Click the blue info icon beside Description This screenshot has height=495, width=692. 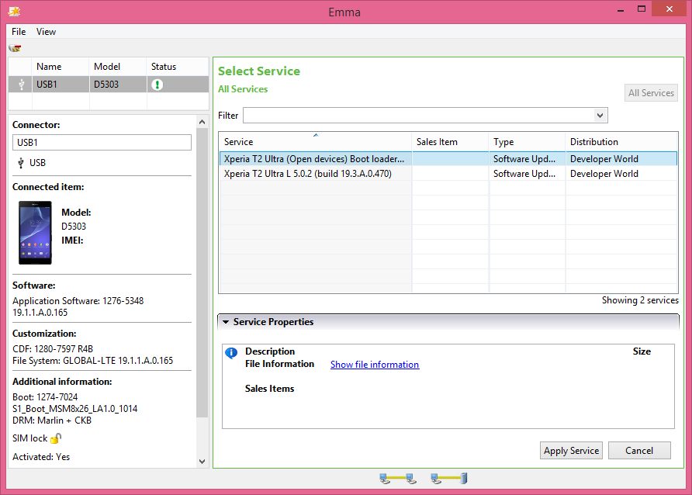coord(231,353)
